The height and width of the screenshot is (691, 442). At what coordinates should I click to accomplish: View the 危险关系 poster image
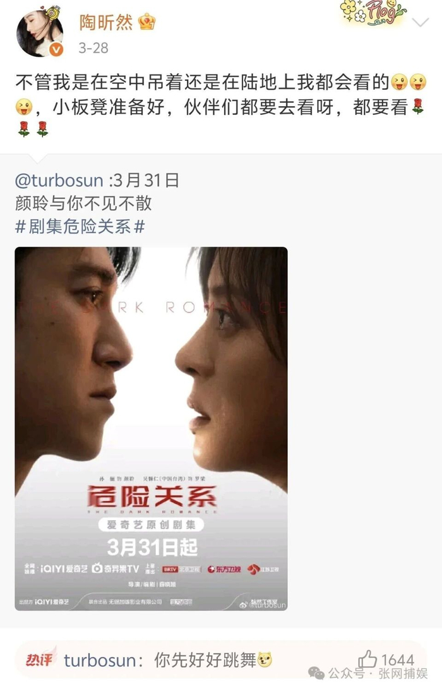pyautogui.click(x=151, y=428)
